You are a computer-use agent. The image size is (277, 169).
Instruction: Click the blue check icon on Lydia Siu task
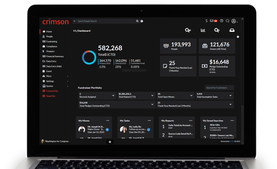[x=149, y=130]
